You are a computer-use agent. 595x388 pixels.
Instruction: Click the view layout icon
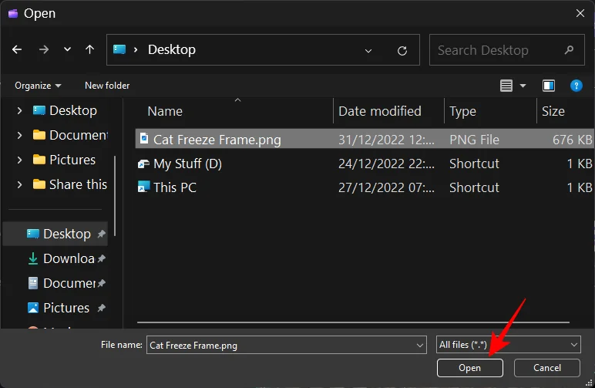click(506, 86)
